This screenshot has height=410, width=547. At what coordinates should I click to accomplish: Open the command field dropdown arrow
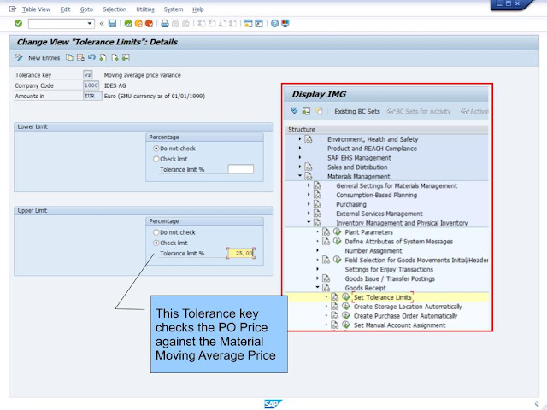click(90, 23)
